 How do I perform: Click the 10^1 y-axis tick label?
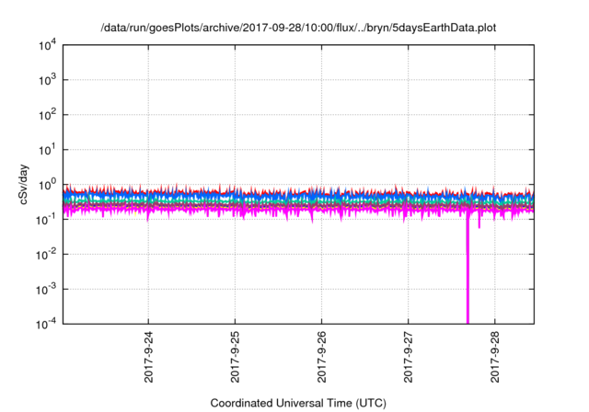[x=47, y=150]
